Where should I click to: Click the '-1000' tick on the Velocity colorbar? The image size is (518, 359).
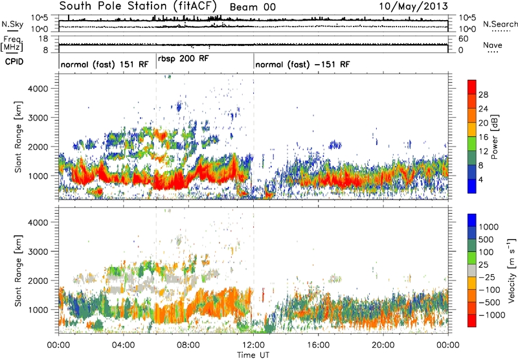[492, 315]
